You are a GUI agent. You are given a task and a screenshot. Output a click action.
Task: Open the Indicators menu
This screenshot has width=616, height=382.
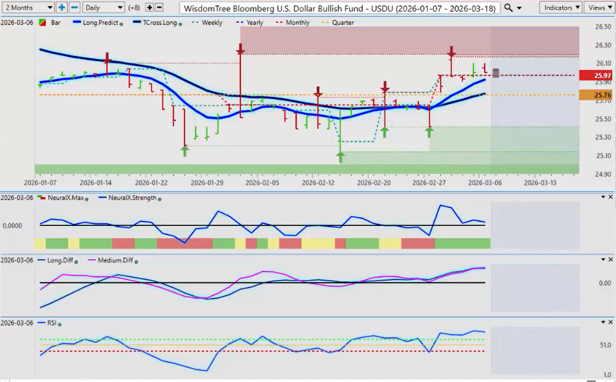[560, 8]
